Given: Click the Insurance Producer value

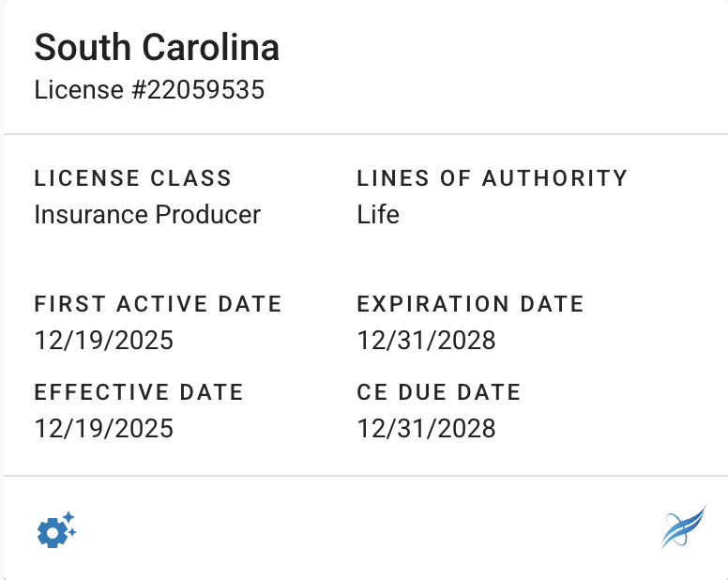Looking at the screenshot, I should pyautogui.click(x=147, y=215).
